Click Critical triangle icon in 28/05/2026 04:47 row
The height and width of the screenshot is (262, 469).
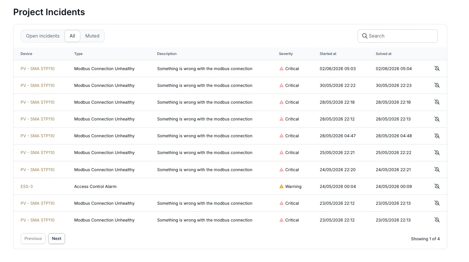[x=281, y=136]
